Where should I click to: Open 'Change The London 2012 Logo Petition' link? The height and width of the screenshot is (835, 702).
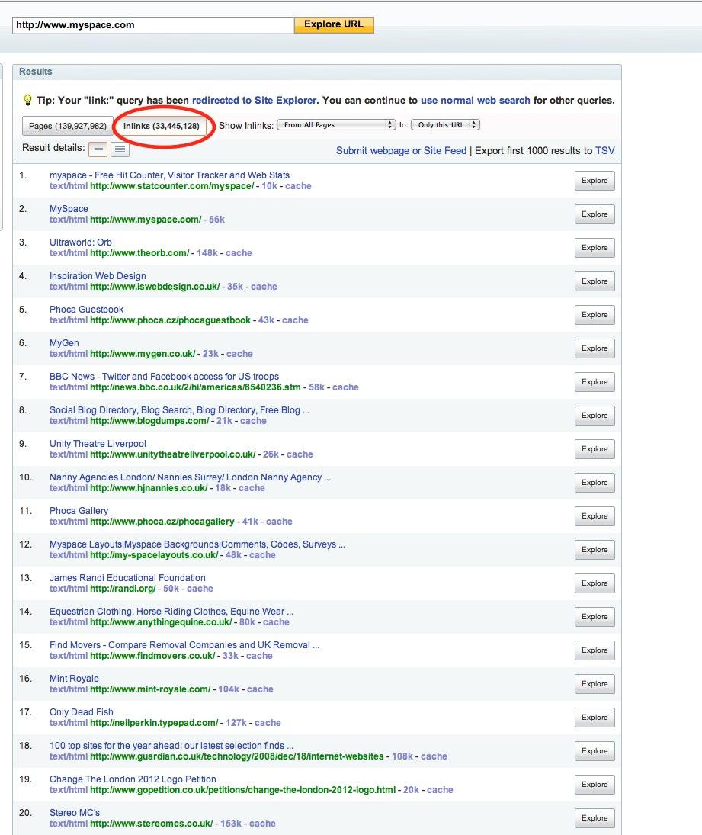click(133, 779)
